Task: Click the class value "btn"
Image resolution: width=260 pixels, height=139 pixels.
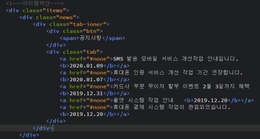Action: click(x=91, y=31)
